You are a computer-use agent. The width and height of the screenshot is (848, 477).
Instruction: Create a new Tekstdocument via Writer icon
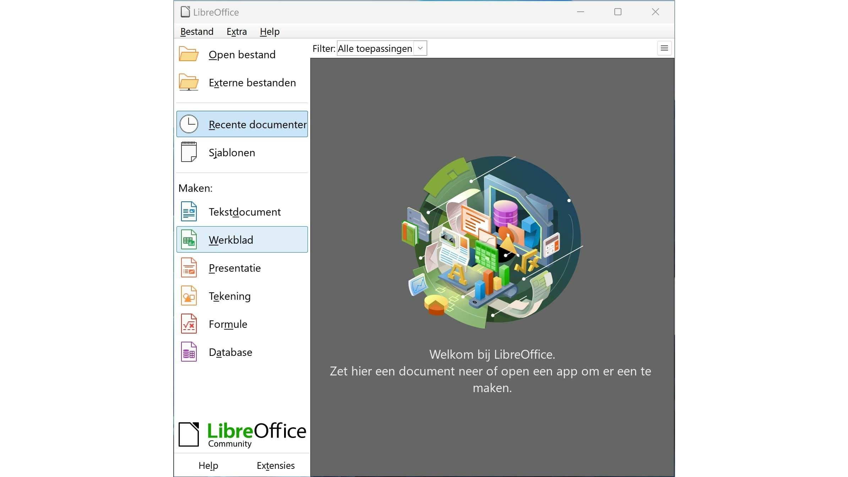coord(189,212)
